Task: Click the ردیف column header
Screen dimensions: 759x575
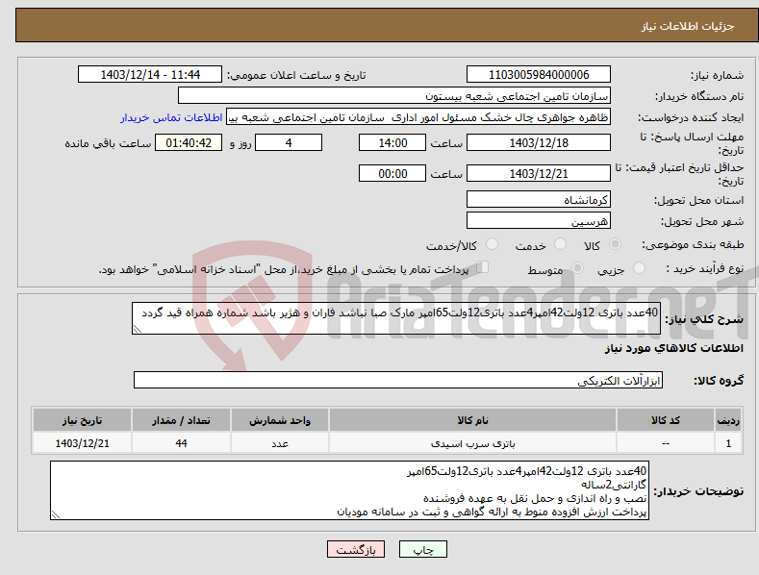Action: coord(728,420)
